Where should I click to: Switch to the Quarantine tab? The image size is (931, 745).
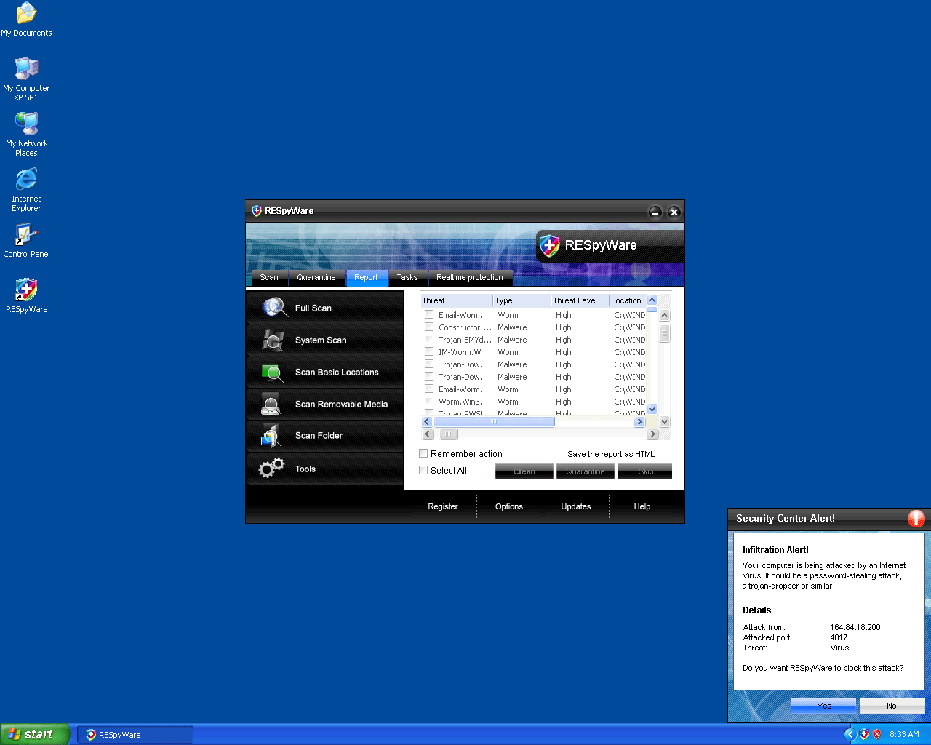click(x=316, y=277)
